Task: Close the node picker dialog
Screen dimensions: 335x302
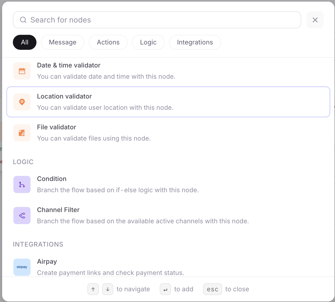Action: click(x=315, y=20)
